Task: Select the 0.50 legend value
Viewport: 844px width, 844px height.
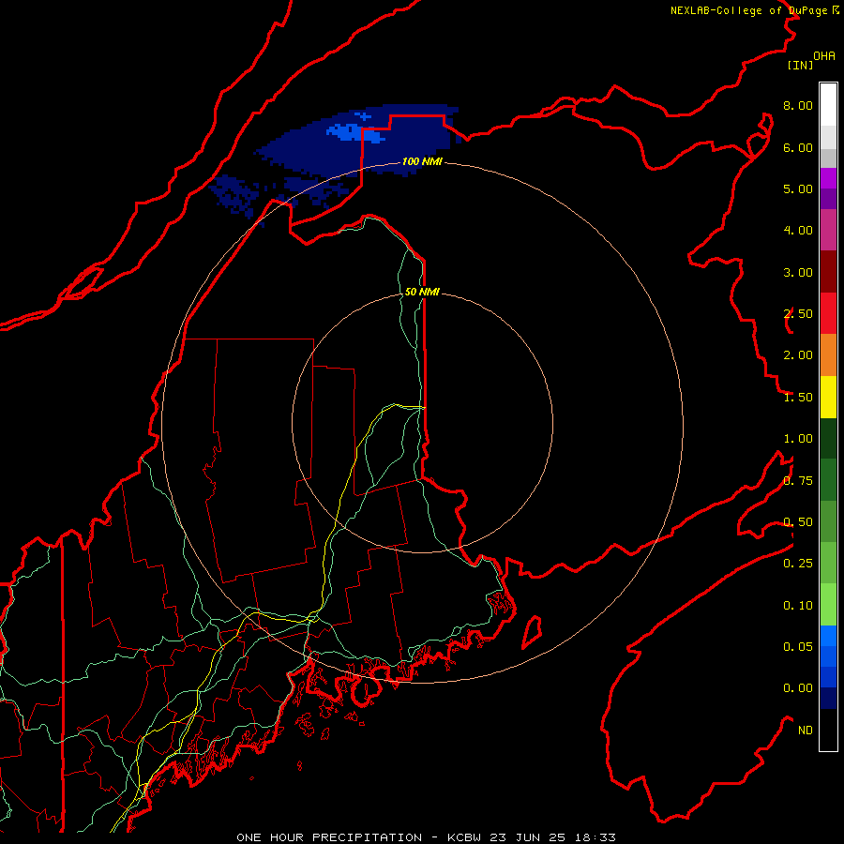Action: 798,522
